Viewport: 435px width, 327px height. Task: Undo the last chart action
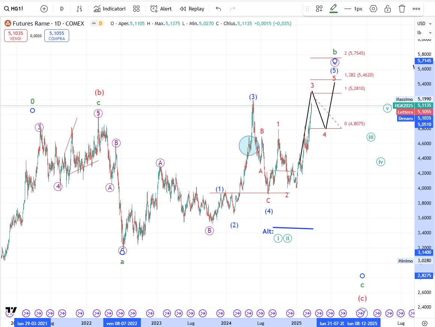[x=219, y=9]
